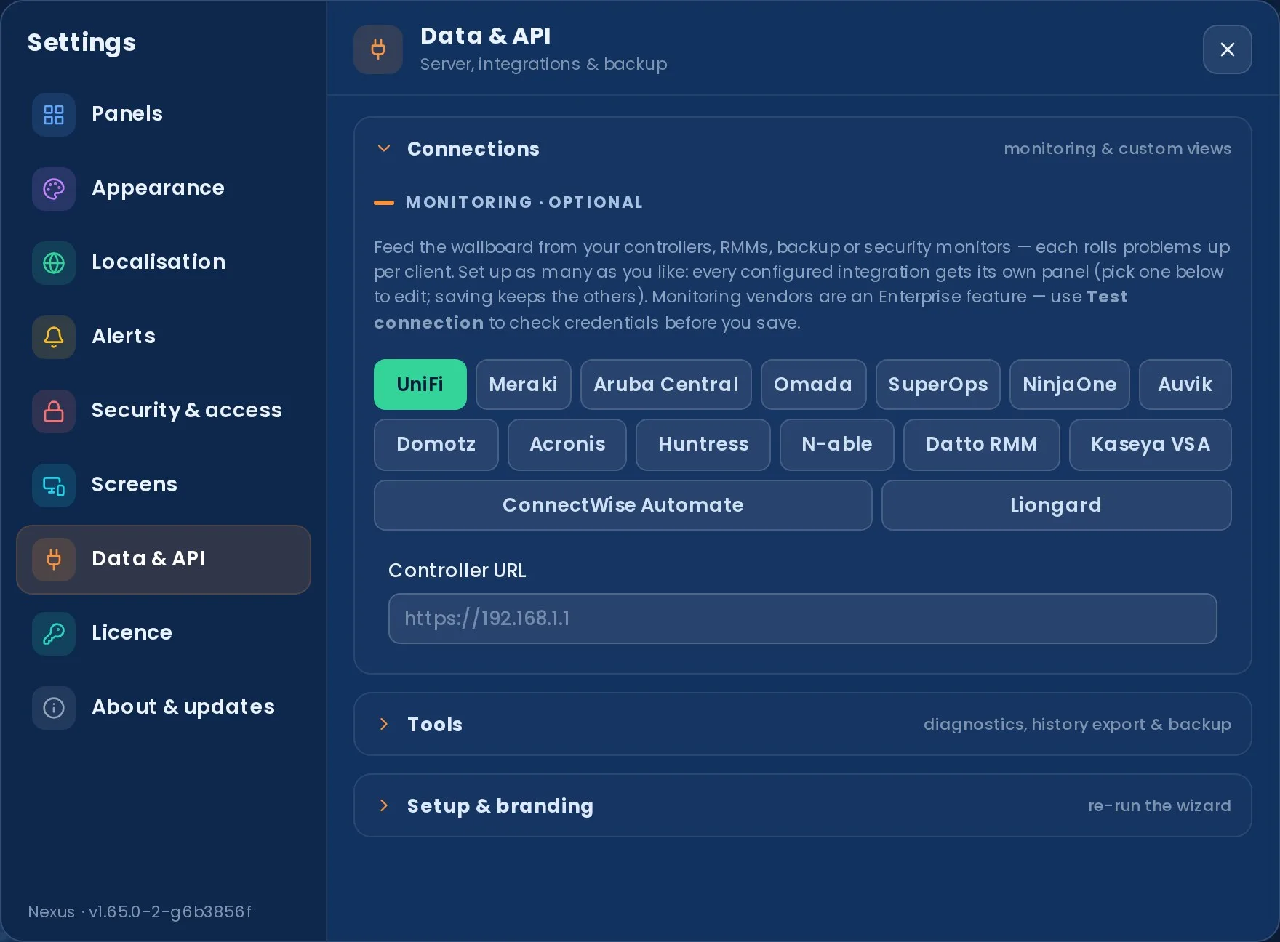
Task: Focus the Controller URL input field
Action: [803, 619]
